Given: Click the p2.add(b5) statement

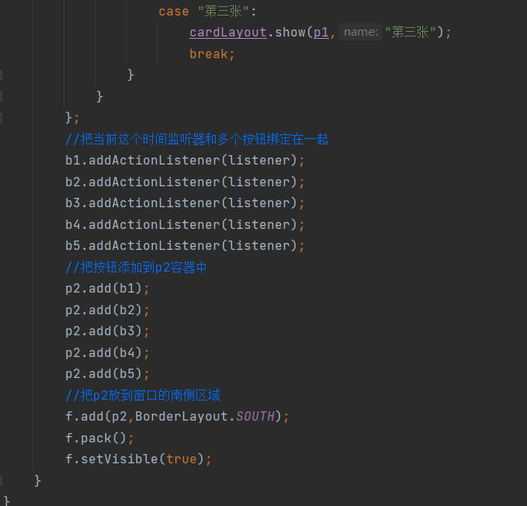Looking at the screenshot, I should tap(107, 373).
